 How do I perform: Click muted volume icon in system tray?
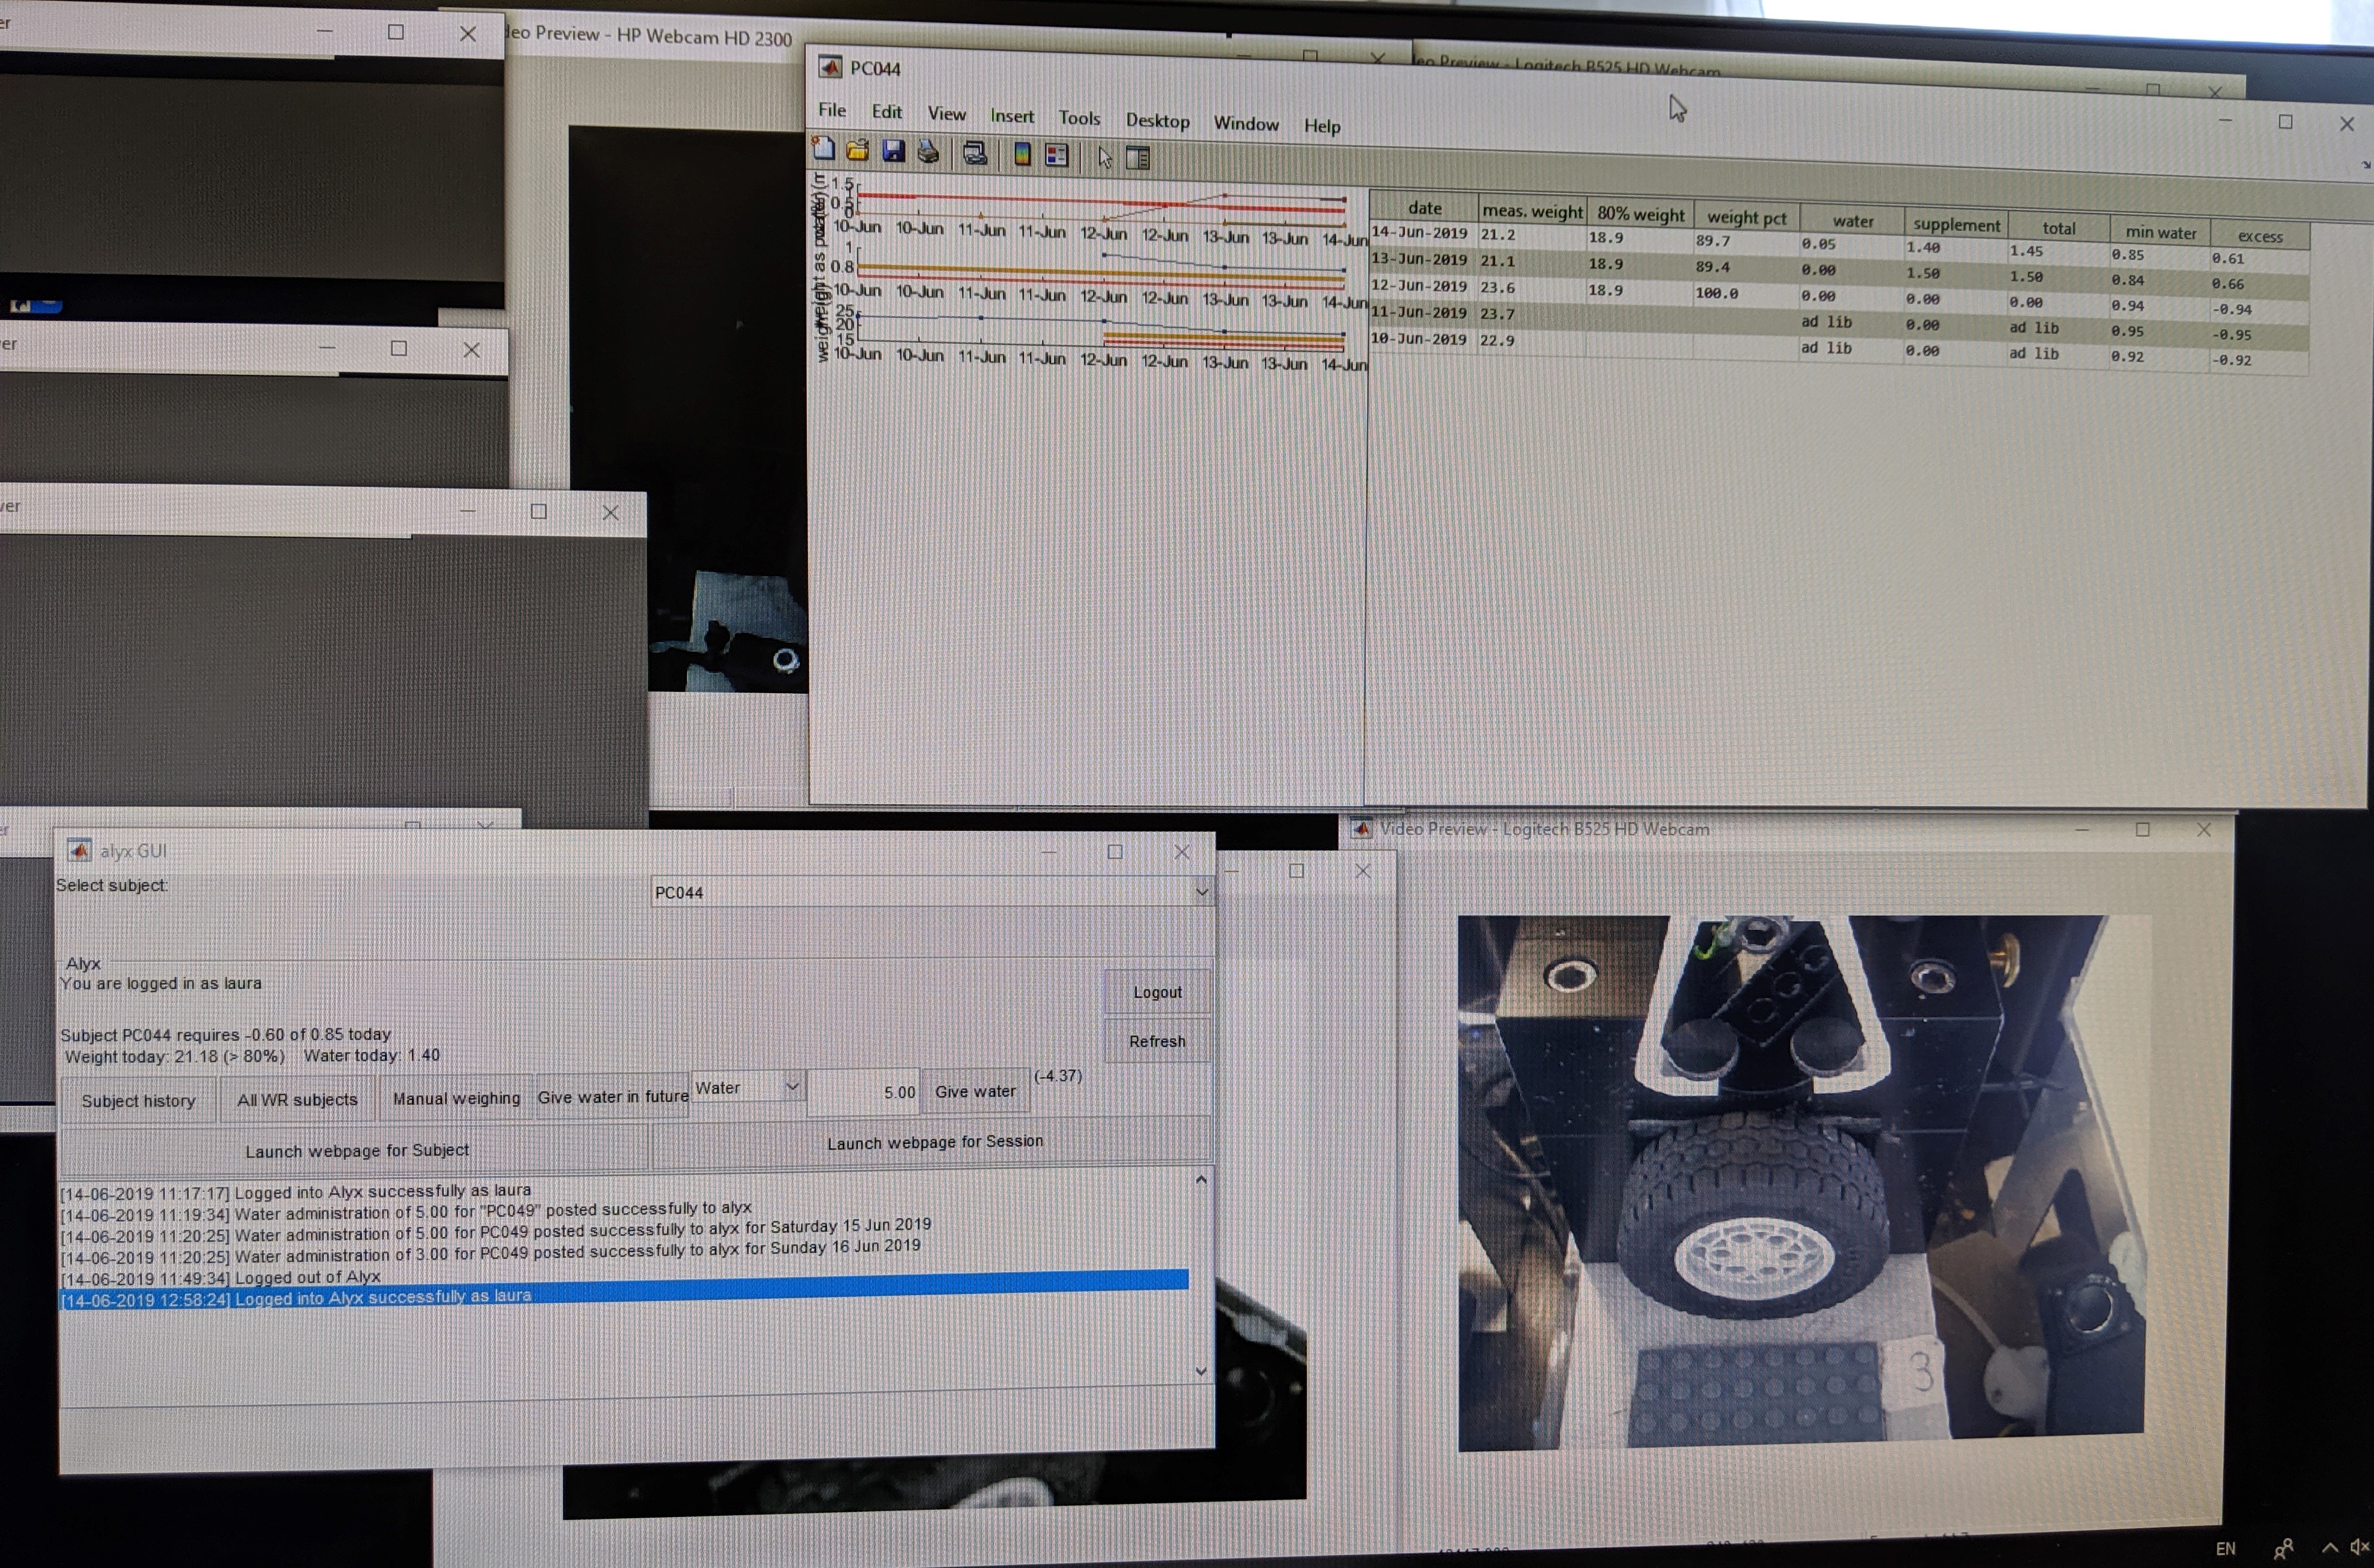[2359, 1547]
